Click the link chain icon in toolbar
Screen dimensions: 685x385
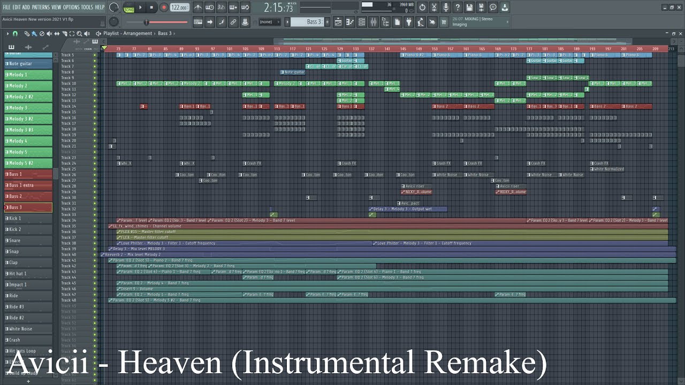pyautogui.click(x=233, y=22)
